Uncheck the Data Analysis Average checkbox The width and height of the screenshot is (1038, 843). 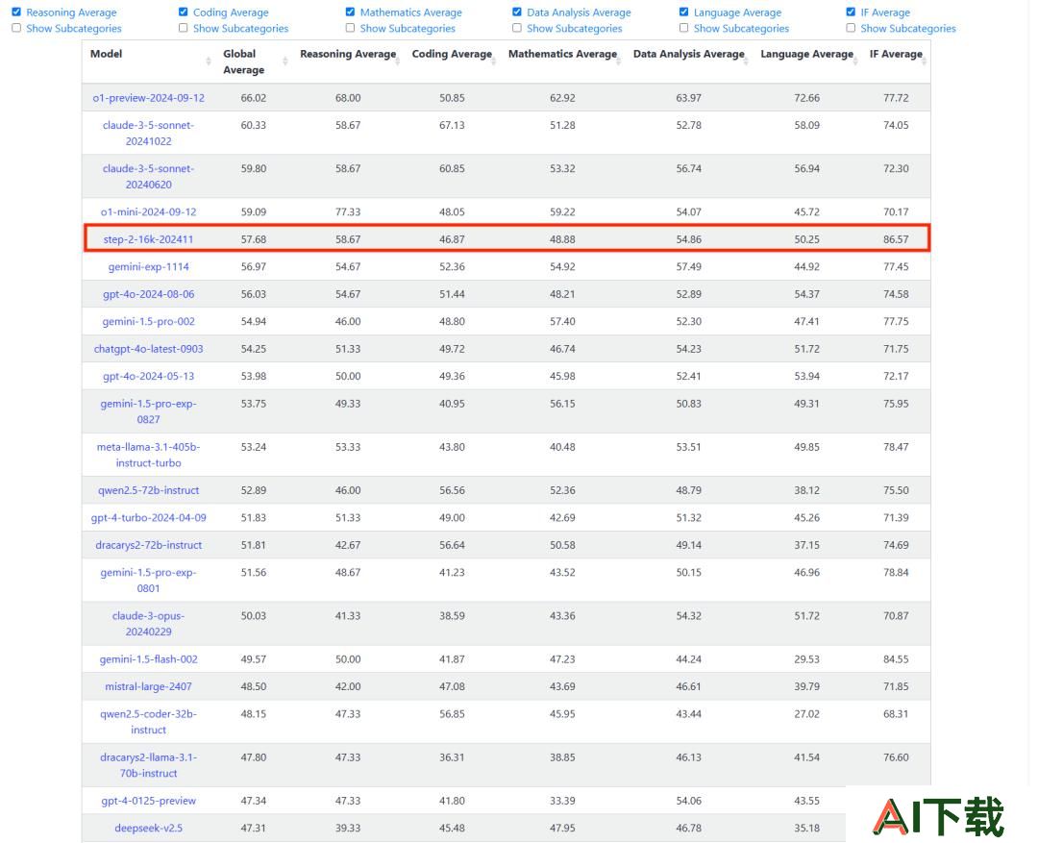point(517,12)
